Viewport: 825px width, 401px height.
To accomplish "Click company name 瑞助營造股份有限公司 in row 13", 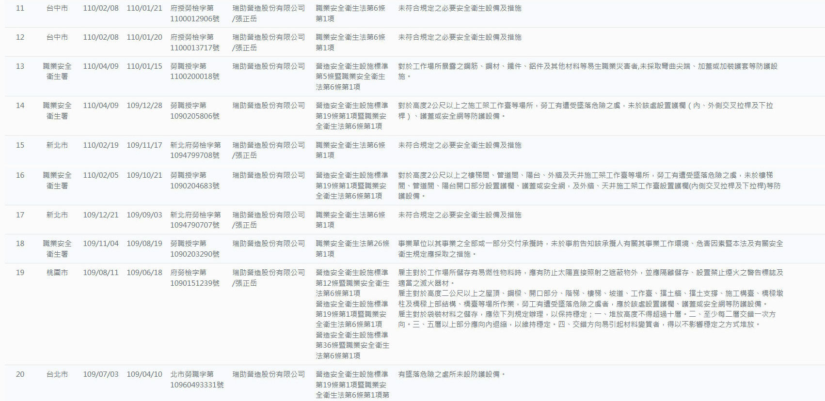I will coord(269,66).
